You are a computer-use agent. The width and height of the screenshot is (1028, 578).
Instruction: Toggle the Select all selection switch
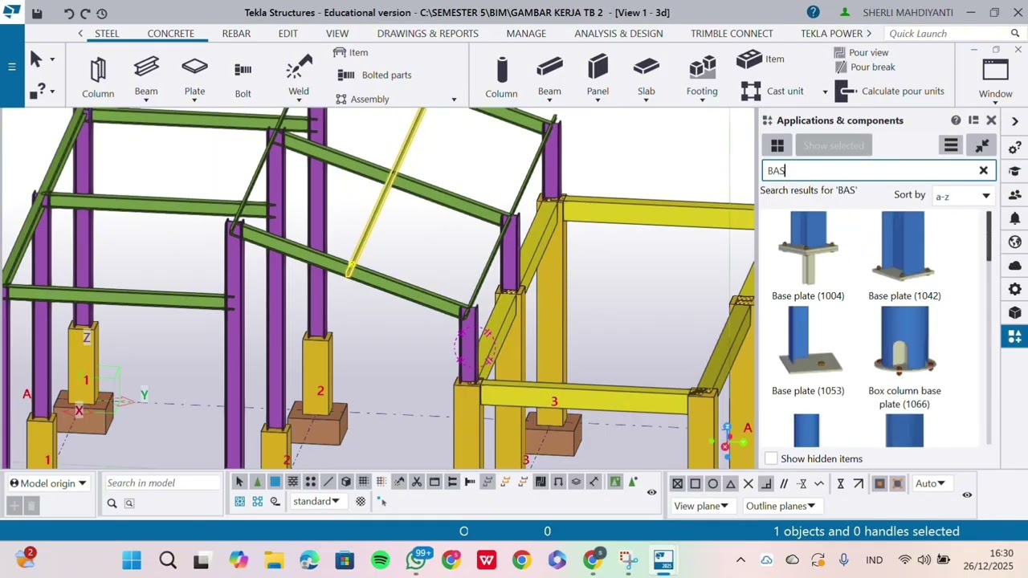click(x=239, y=482)
